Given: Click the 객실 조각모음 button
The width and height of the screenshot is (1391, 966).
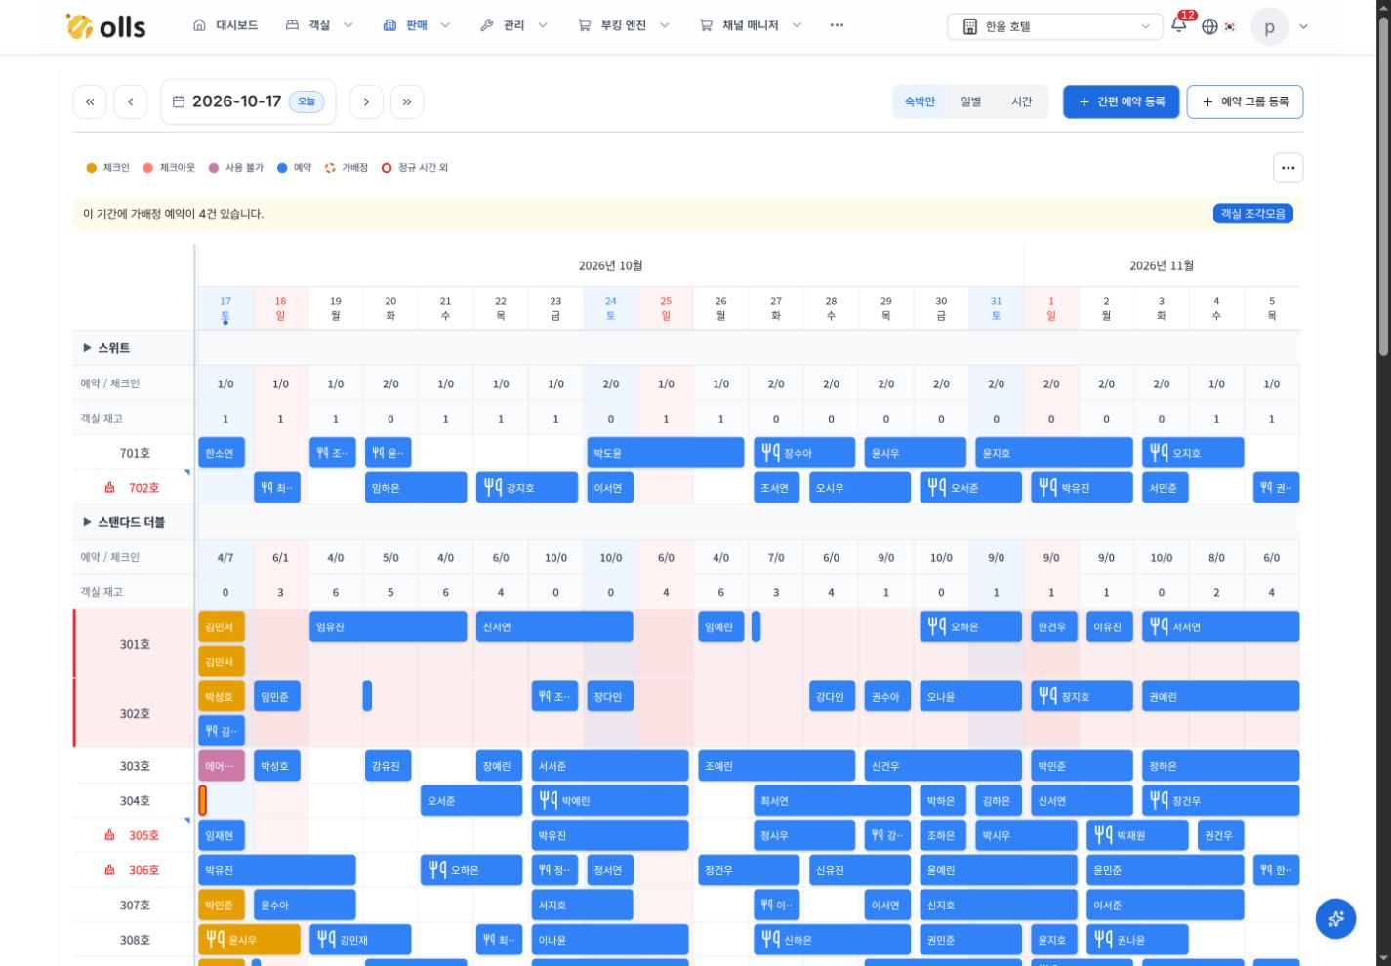Looking at the screenshot, I should pos(1253,214).
